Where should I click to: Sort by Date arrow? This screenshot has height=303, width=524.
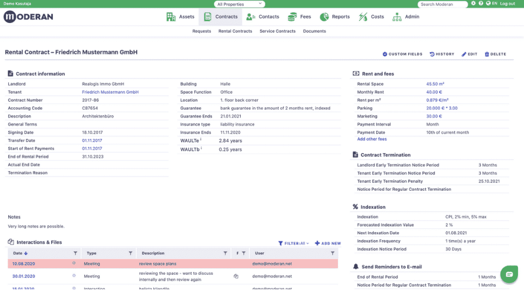(26, 253)
